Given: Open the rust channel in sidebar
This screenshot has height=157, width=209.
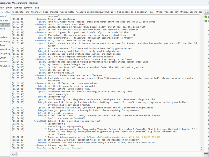Looking at the screenshot, I should 3,29.
